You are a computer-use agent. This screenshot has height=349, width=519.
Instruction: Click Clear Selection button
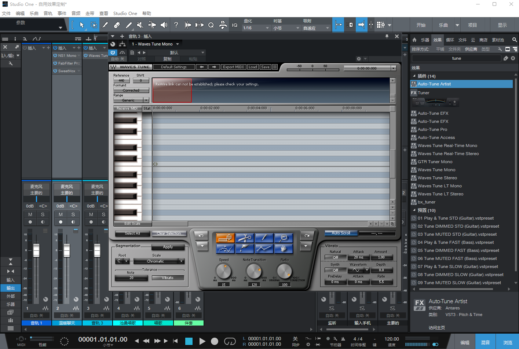169,234
